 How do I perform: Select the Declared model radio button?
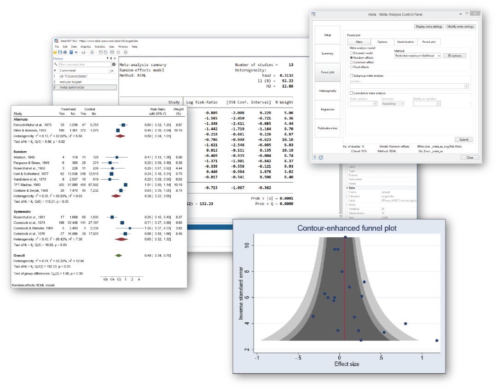351,53
